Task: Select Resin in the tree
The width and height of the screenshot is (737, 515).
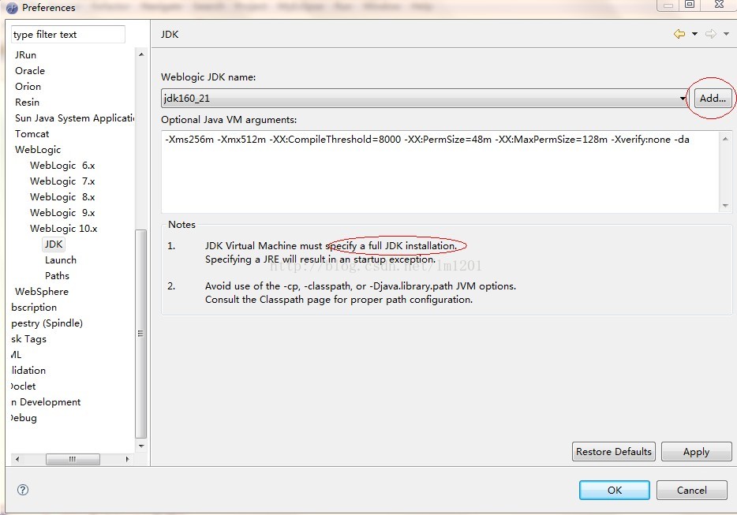Action: tap(28, 102)
